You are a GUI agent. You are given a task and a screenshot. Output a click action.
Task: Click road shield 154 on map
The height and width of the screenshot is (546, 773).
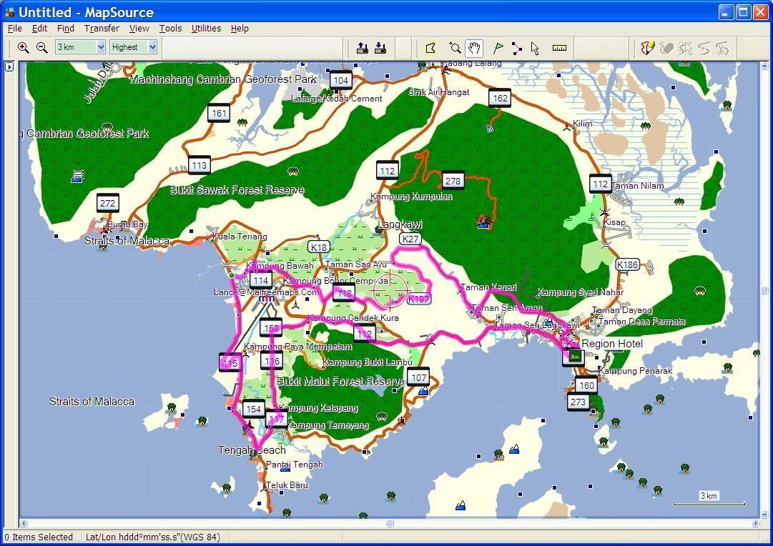tap(253, 409)
